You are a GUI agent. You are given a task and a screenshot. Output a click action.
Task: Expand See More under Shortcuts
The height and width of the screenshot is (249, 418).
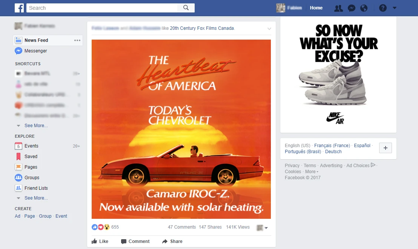tap(36, 126)
